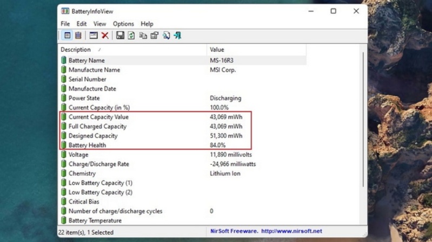Open the battery log window toolbar icon
432x242 pixels.
[x=94, y=36]
